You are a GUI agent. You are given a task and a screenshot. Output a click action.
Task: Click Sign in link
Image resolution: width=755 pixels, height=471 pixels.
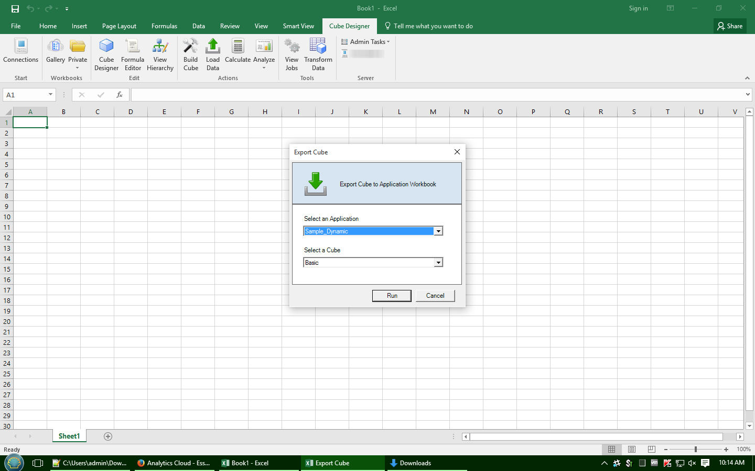click(x=638, y=8)
